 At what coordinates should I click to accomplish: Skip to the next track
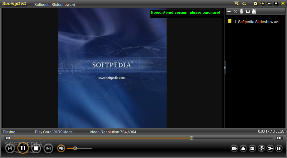point(48,148)
